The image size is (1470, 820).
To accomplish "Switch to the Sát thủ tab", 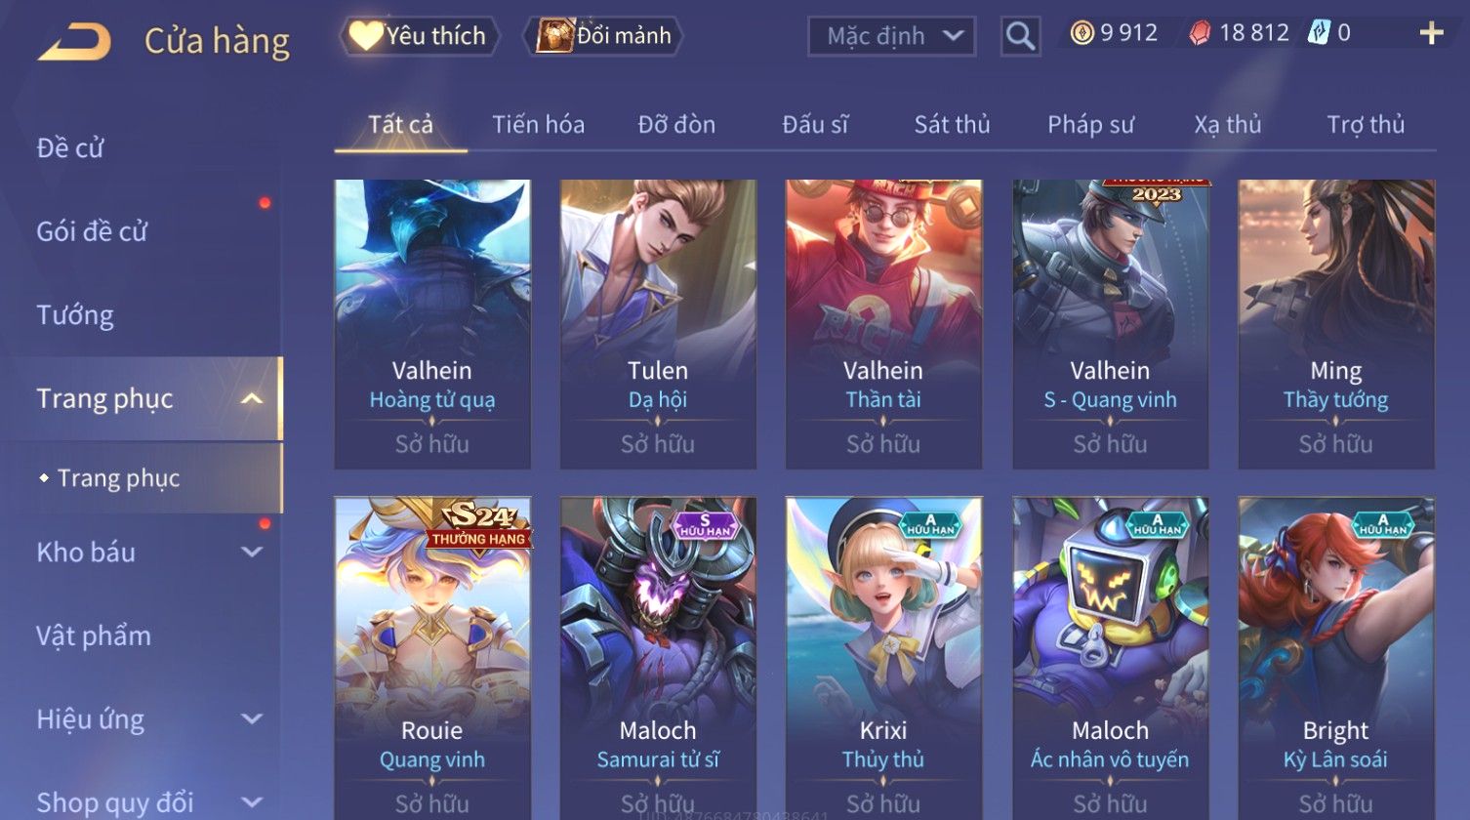I will coord(952,125).
